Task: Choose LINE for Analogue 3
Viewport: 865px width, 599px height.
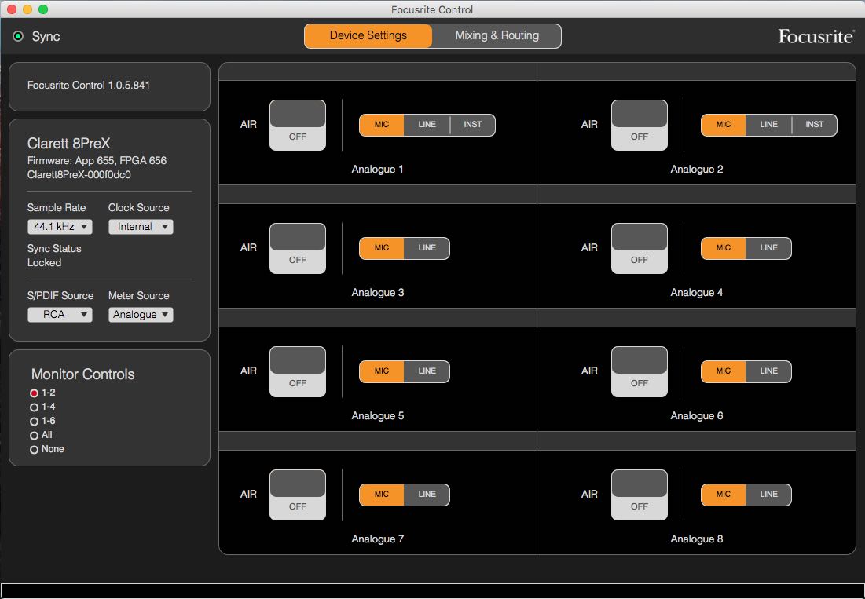Action: pyautogui.click(x=427, y=248)
